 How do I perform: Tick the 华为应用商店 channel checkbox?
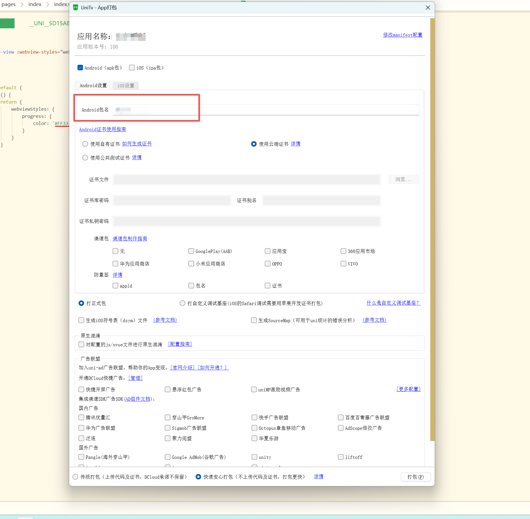[115, 264]
